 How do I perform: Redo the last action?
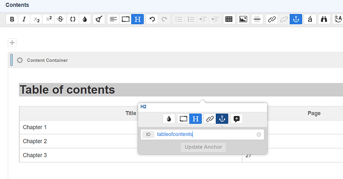tap(164, 19)
